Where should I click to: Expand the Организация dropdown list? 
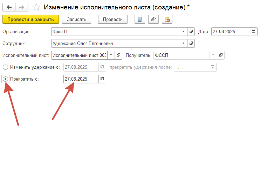pos(184,31)
